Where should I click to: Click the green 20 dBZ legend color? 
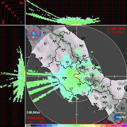76,125
